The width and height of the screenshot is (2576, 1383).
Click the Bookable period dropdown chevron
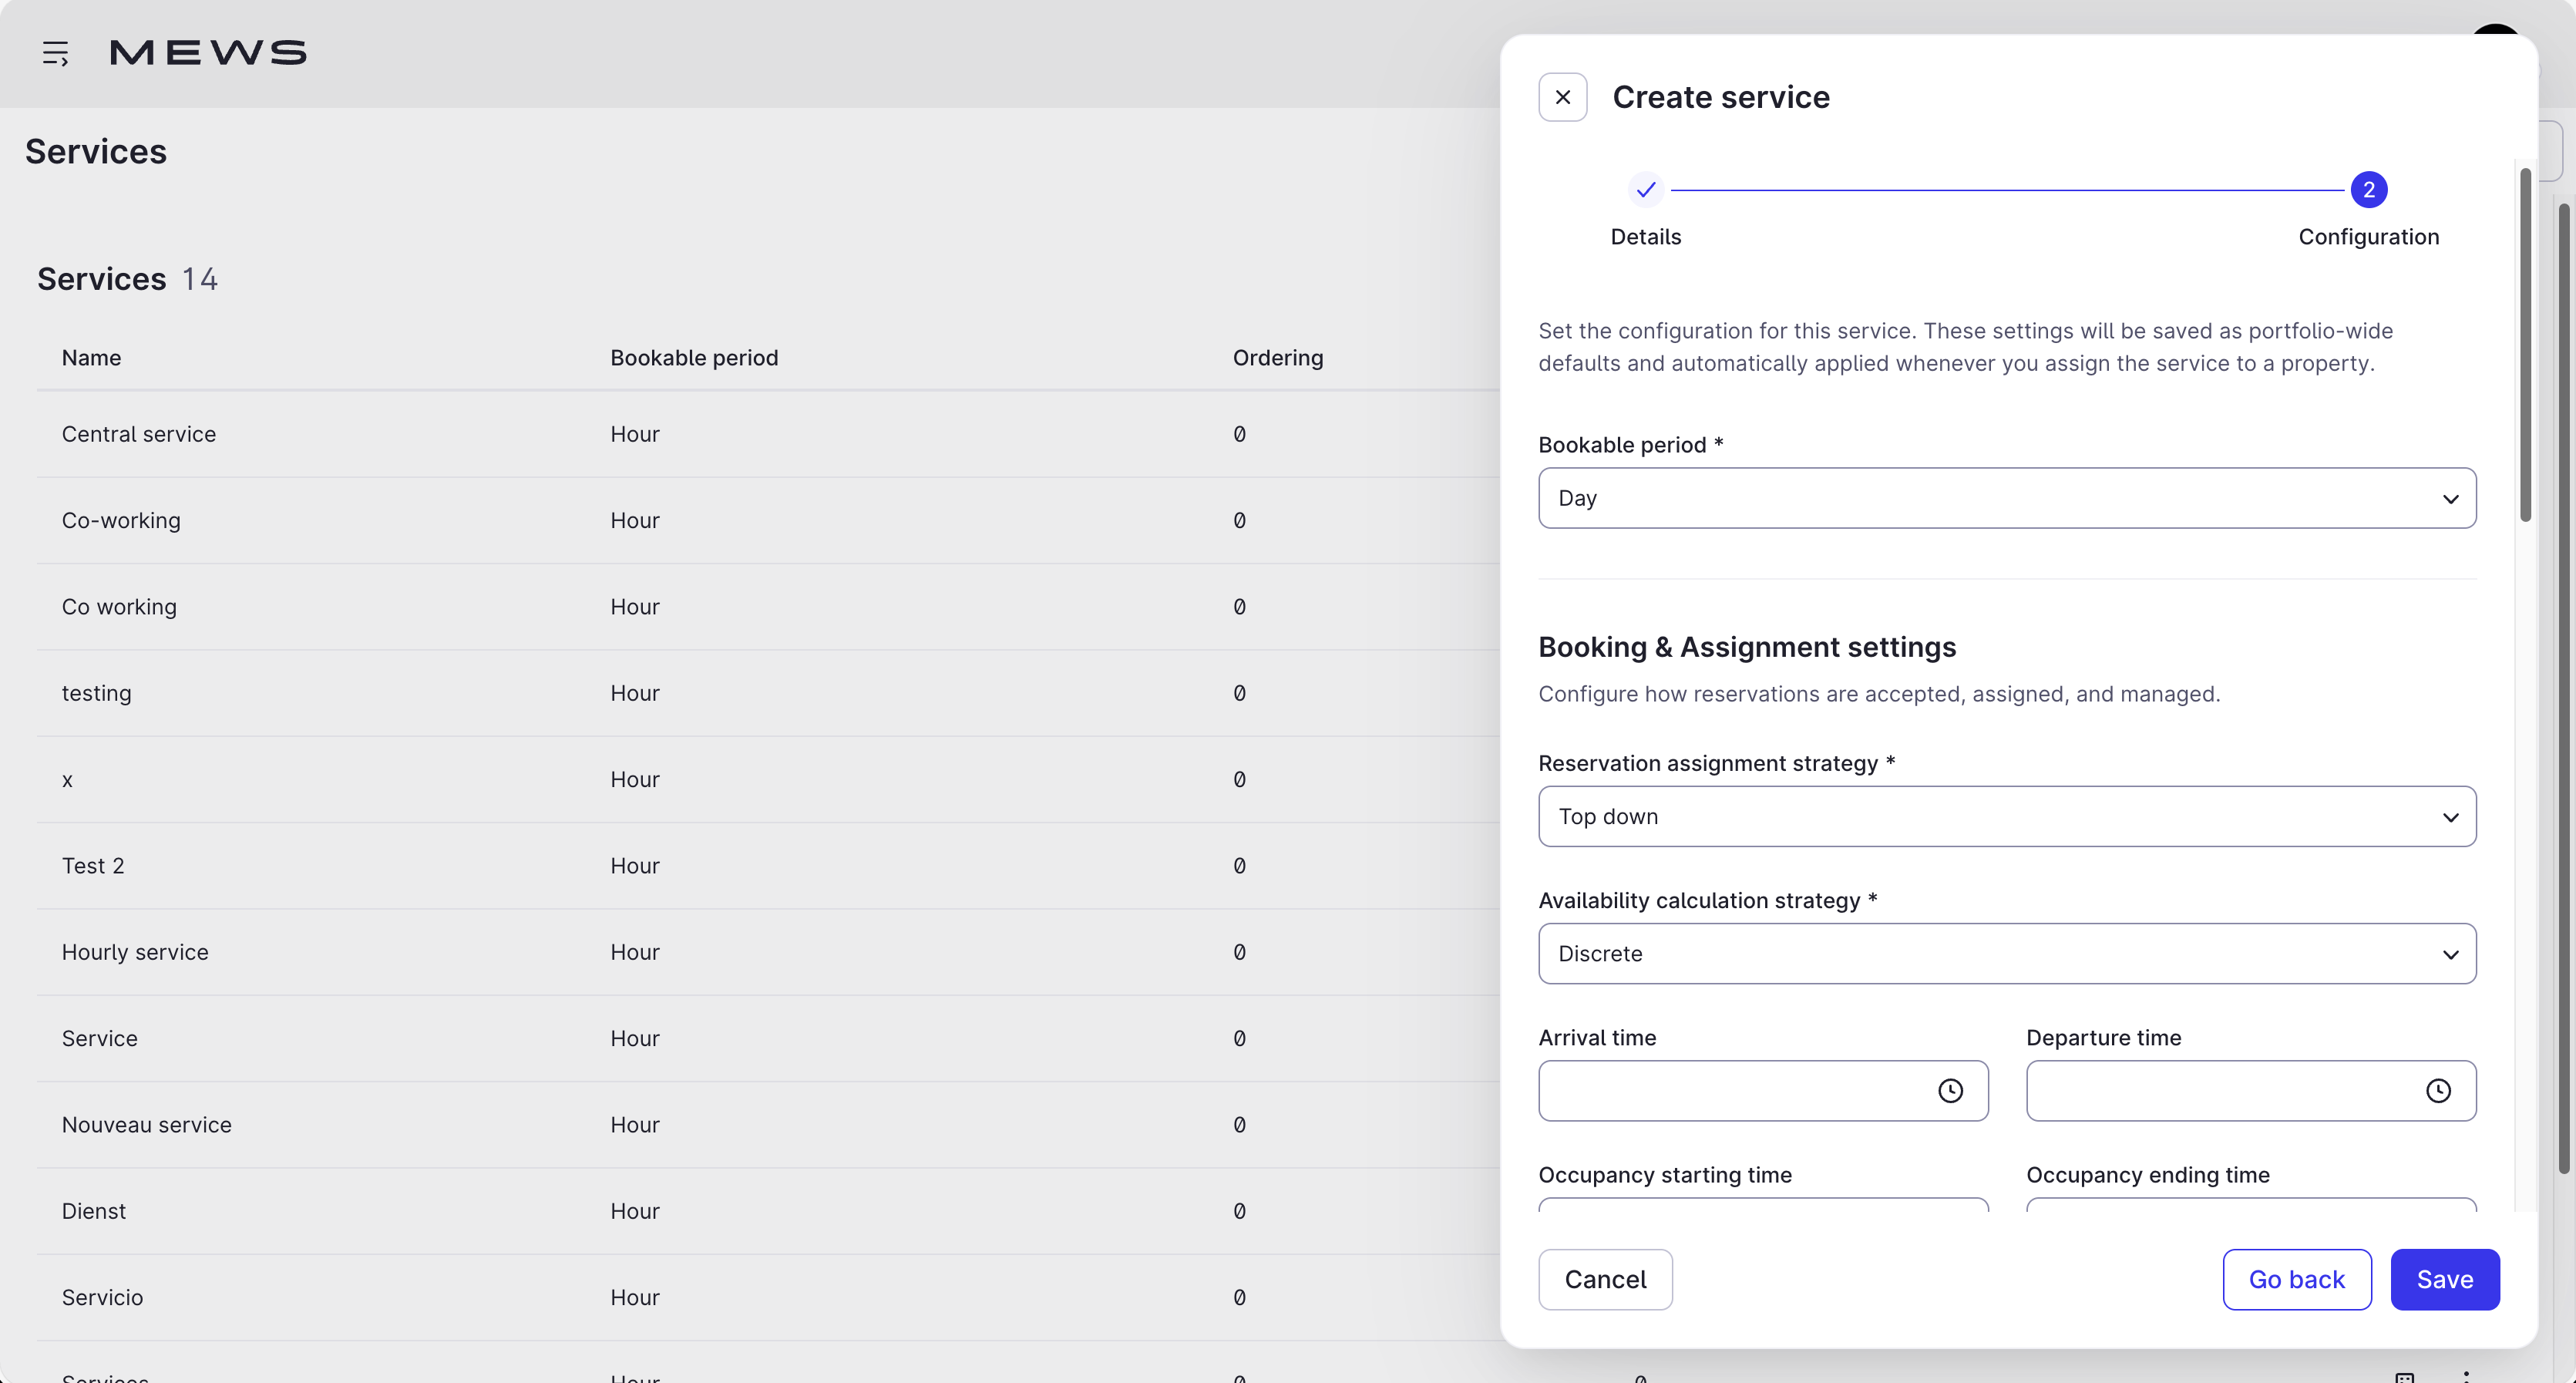[2450, 498]
